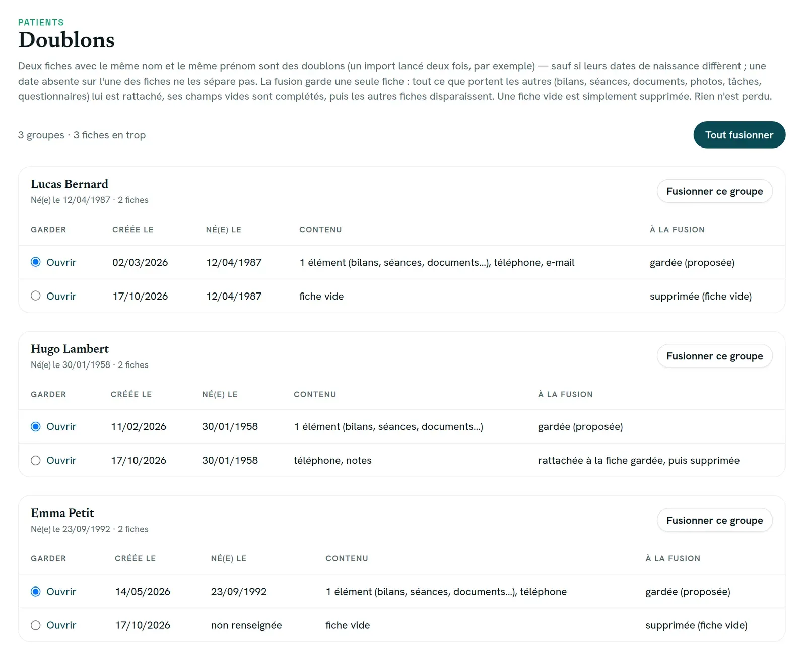Screen dimensions: 806x660
Task: Keep Hugo Lambert record with téléphone, notes
Action: (x=36, y=460)
